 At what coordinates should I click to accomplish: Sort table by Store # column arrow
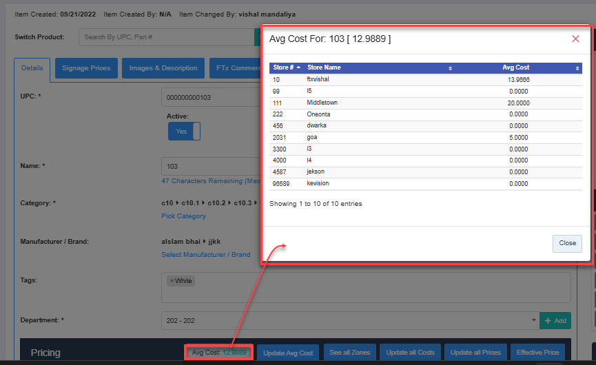click(298, 68)
